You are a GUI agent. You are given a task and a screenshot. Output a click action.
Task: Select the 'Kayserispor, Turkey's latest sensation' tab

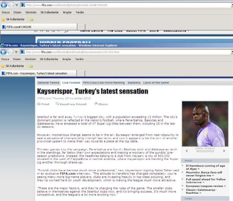(39, 73)
